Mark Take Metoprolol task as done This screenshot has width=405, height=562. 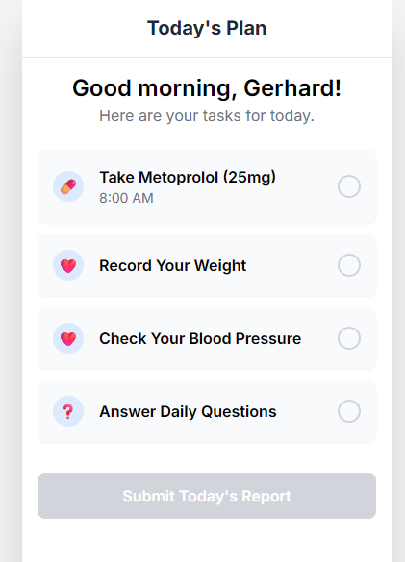tap(349, 186)
